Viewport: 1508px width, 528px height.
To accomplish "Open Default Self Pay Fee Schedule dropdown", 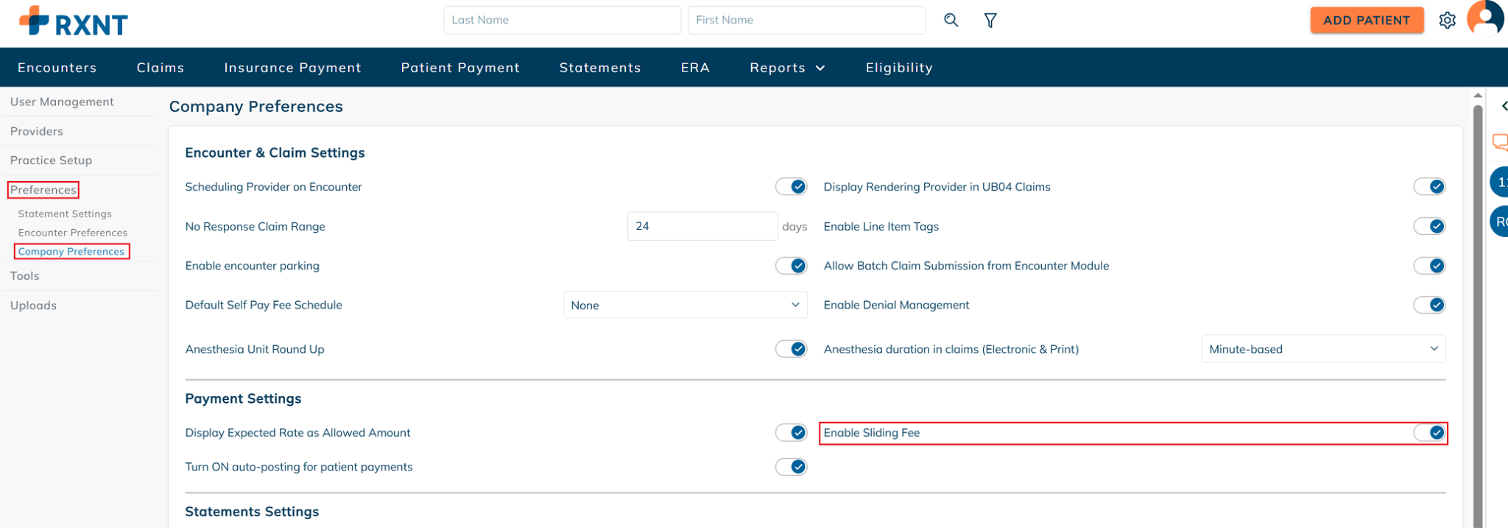I will (685, 305).
